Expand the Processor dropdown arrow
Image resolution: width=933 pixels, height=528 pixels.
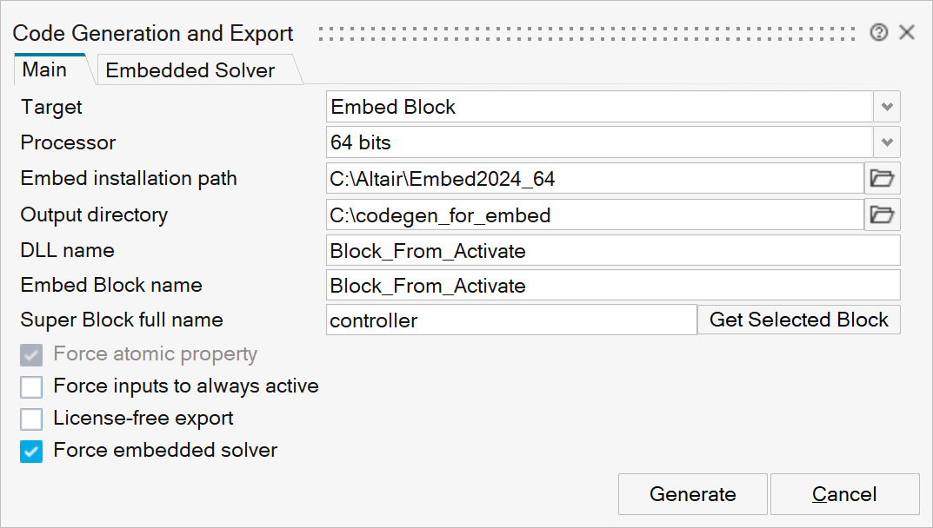coord(887,142)
